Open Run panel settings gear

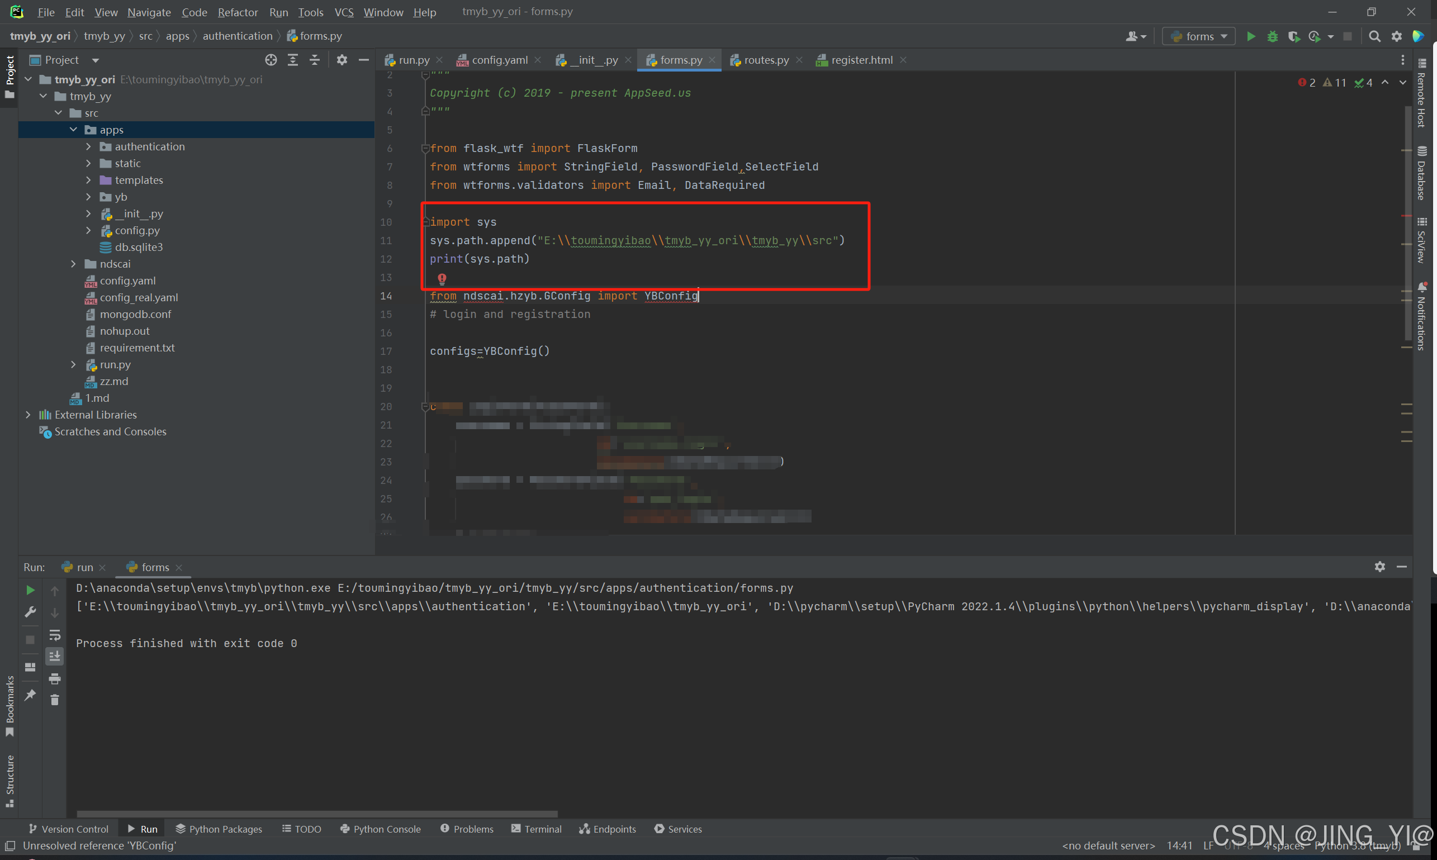click(x=1379, y=566)
